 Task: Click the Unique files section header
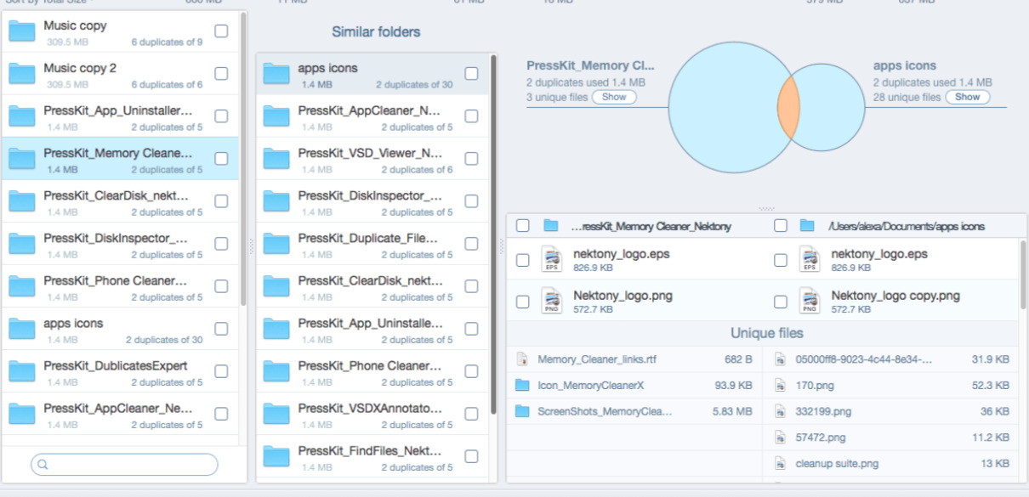766,333
